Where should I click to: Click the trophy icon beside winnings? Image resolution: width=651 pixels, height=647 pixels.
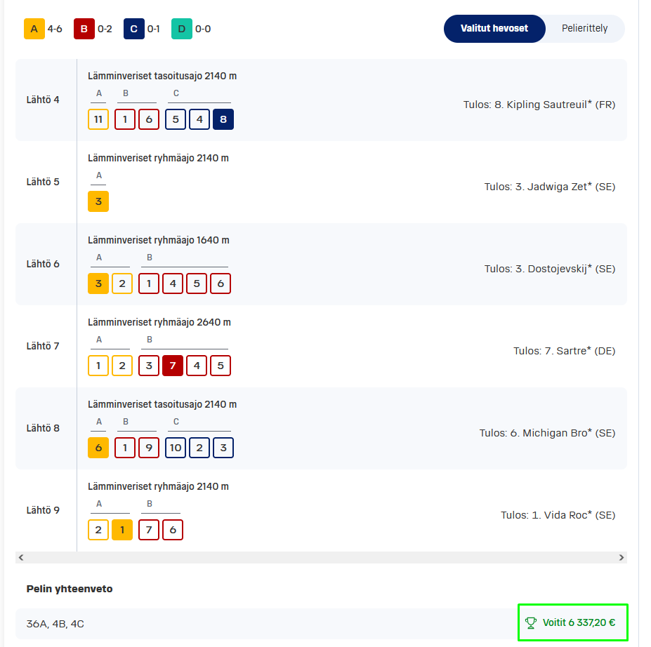531,622
